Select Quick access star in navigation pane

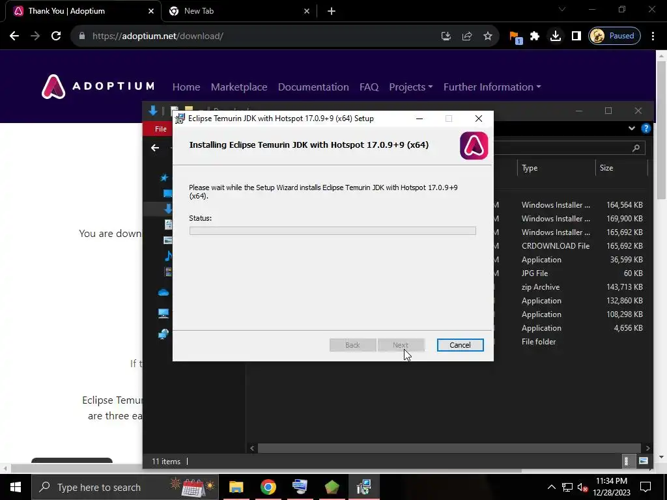pyautogui.click(x=163, y=178)
